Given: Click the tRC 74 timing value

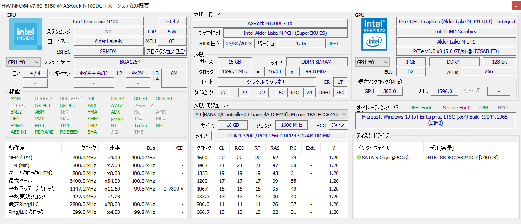Looking at the screenshot, I should (309, 93).
